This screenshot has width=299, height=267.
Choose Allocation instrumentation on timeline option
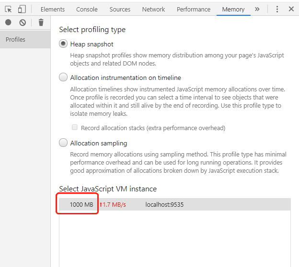[x=63, y=77]
